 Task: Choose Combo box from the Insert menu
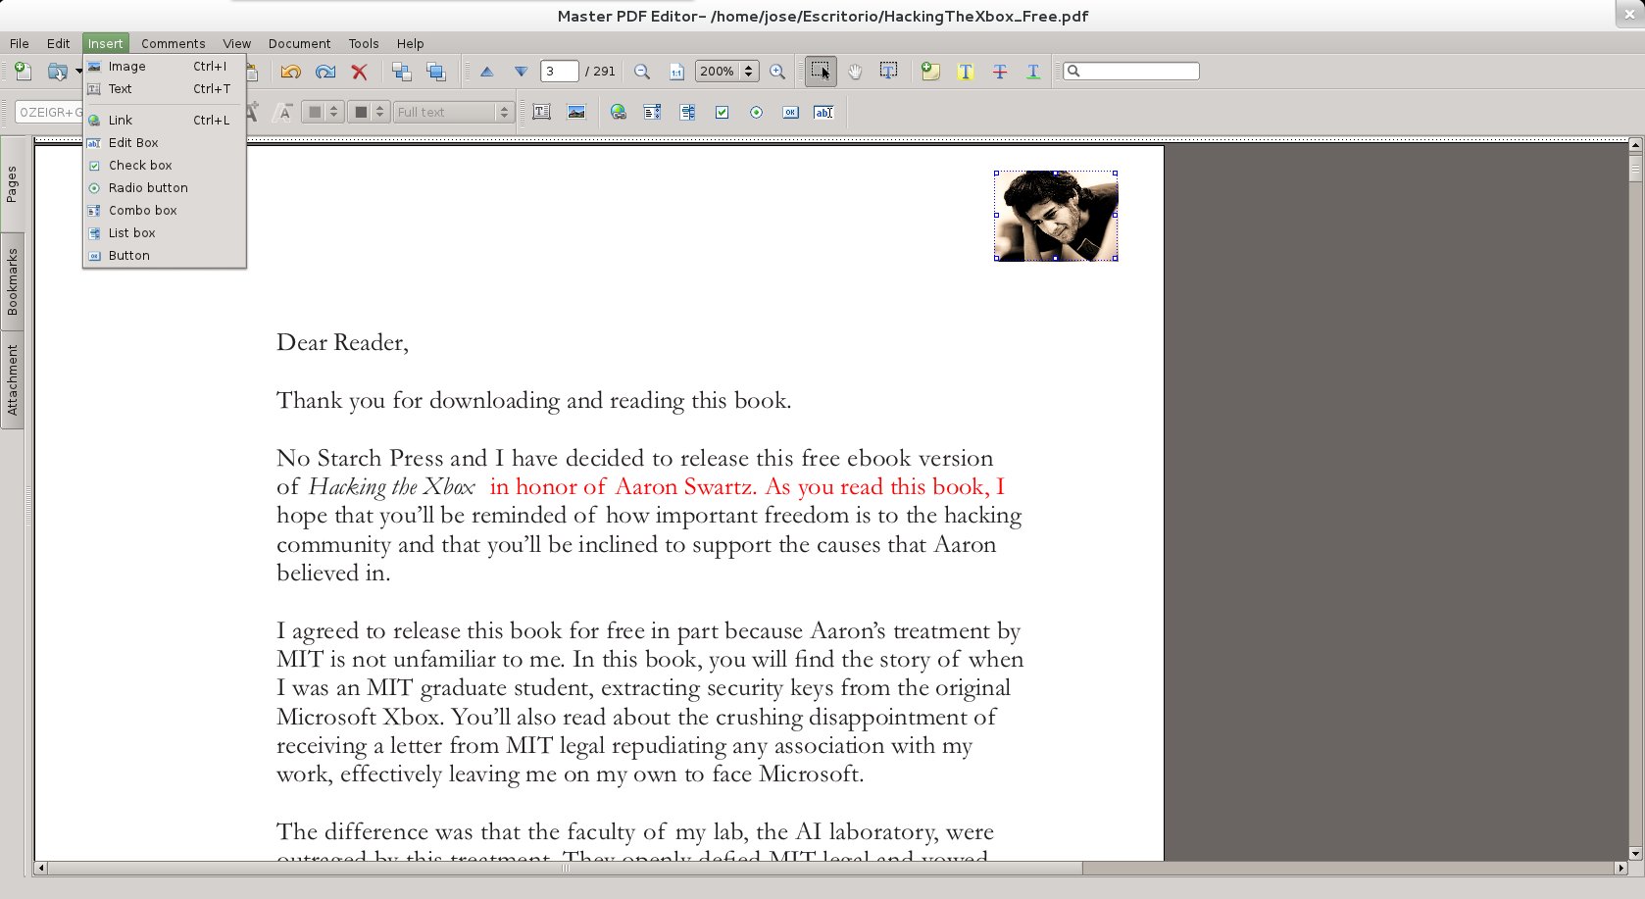click(x=164, y=211)
